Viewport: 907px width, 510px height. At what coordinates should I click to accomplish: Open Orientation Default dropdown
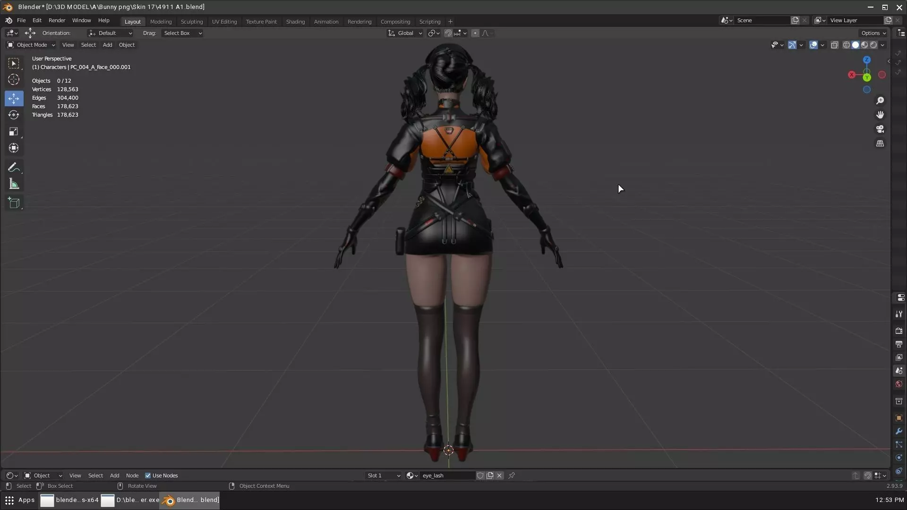110,33
